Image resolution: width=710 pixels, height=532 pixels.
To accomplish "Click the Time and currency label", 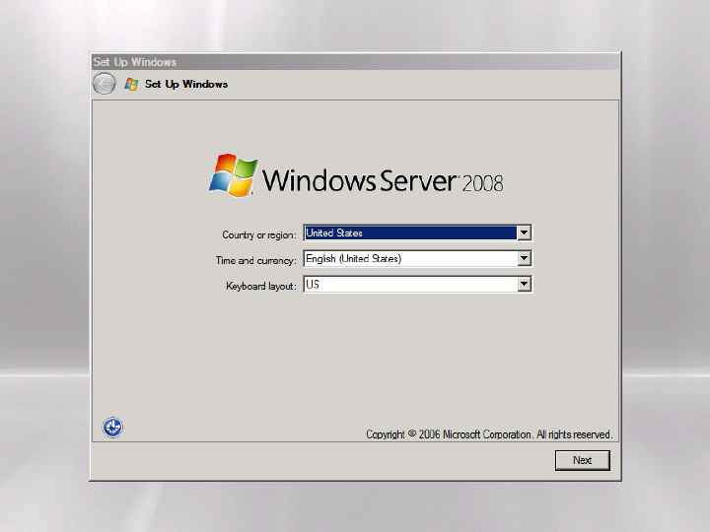I will (x=255, y=260).
